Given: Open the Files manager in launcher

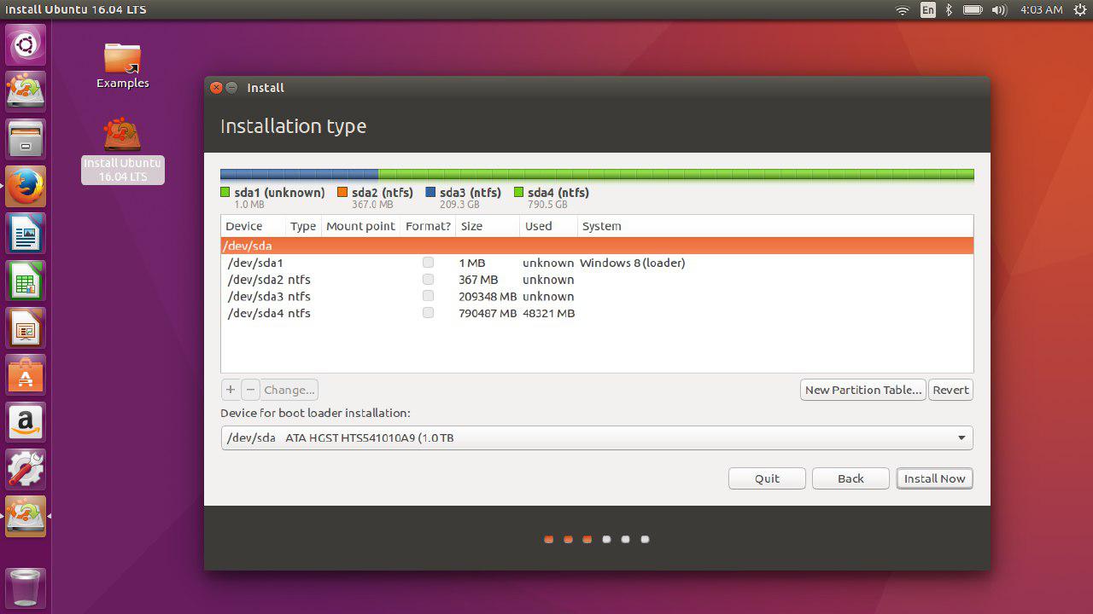Looking at the screenshot, I should point(26,138).
